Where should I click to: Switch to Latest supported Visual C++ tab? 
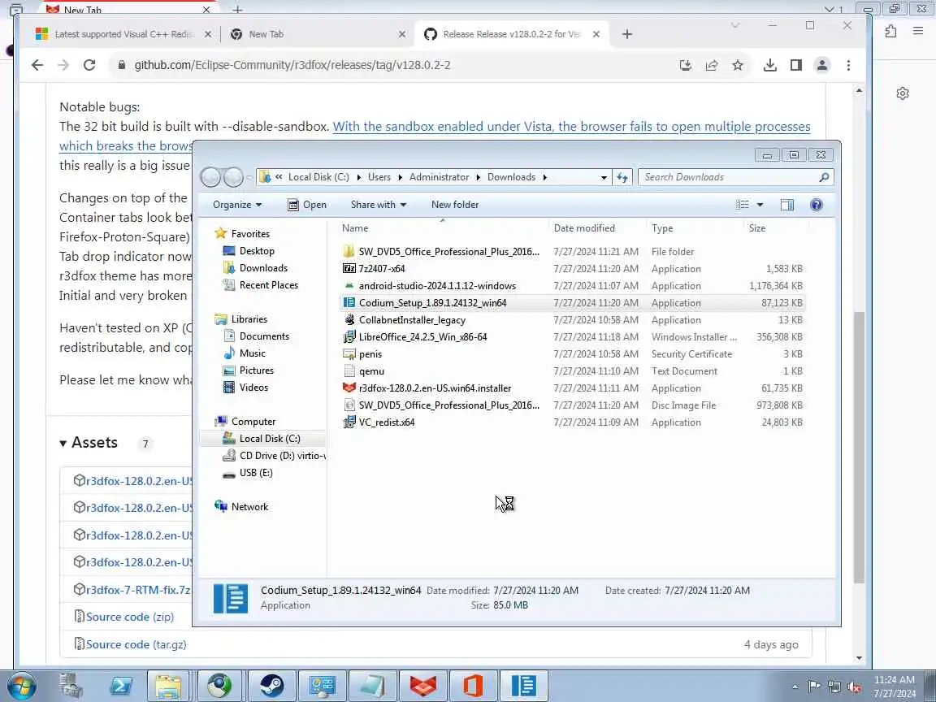tap(123, 34)
